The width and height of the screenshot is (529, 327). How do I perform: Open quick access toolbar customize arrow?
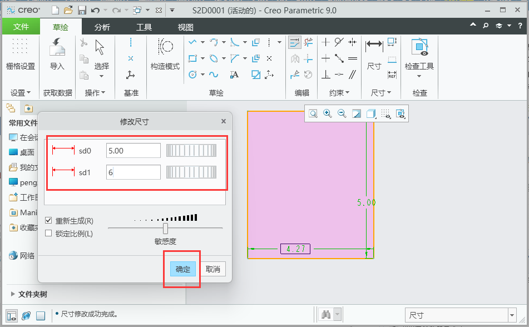coord(172,11)
